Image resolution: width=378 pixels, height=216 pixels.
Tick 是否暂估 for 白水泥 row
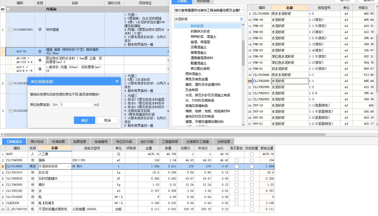point(237,173)
